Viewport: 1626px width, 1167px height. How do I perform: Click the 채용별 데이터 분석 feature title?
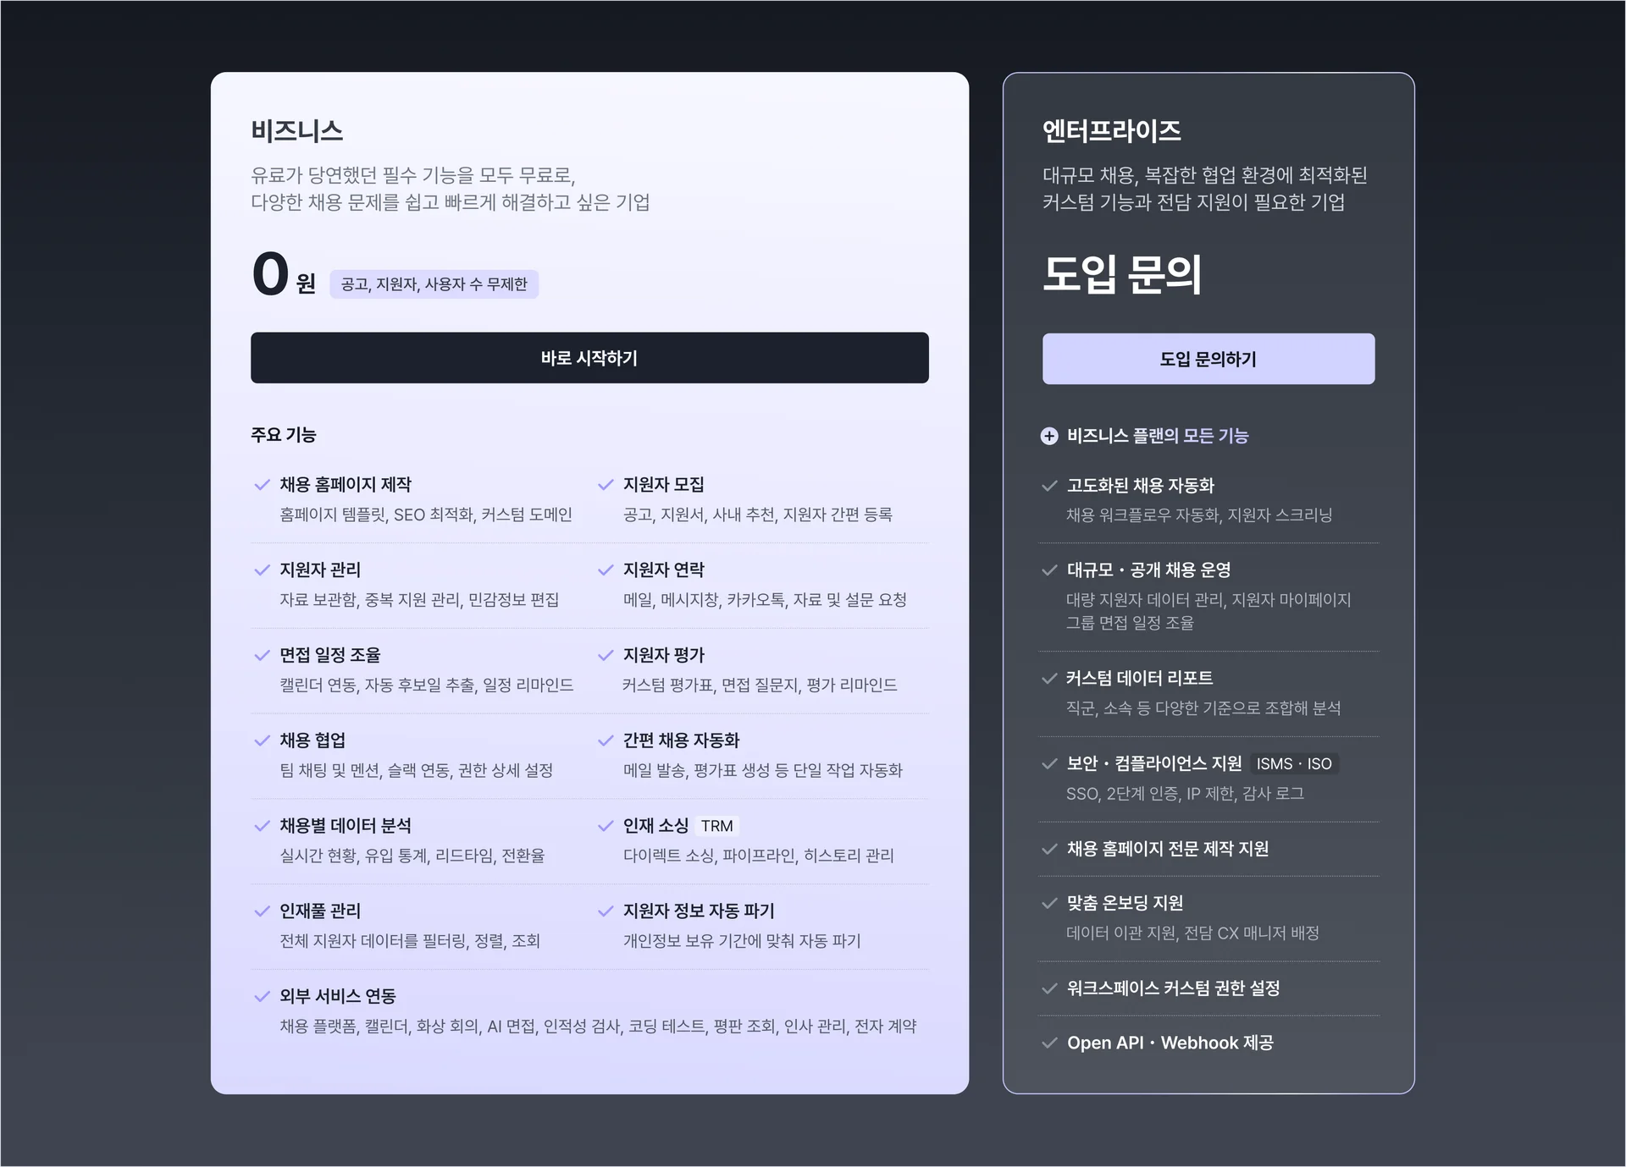point(346,826)
